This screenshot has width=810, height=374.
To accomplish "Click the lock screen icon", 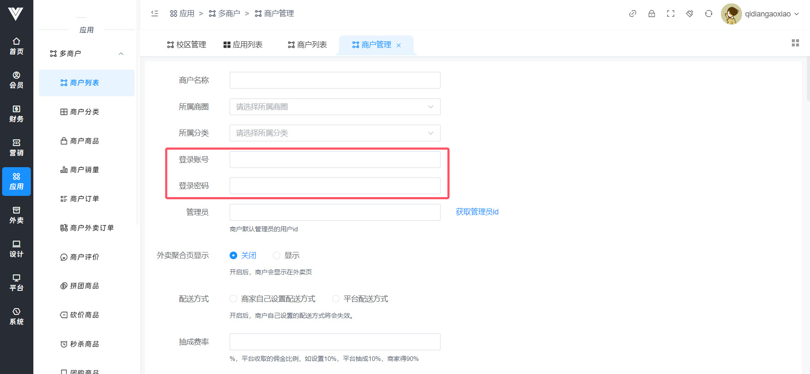I will [x=651, y=14].
